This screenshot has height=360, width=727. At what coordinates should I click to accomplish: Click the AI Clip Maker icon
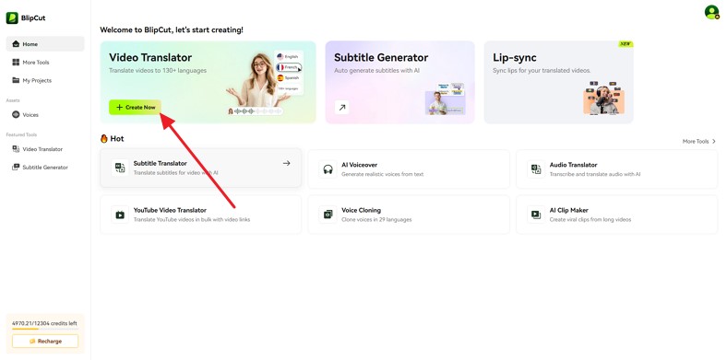pyautogui.click(x=536, y=215)
